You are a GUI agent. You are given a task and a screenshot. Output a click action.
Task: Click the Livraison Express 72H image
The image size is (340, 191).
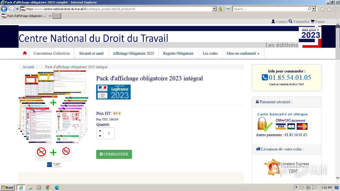[x=287, y=167]
